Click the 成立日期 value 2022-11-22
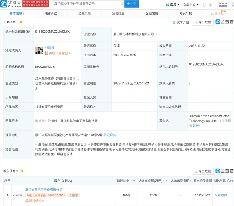This screenshot has width=234, height=206. pyautogui.click(x=197, y=46)
